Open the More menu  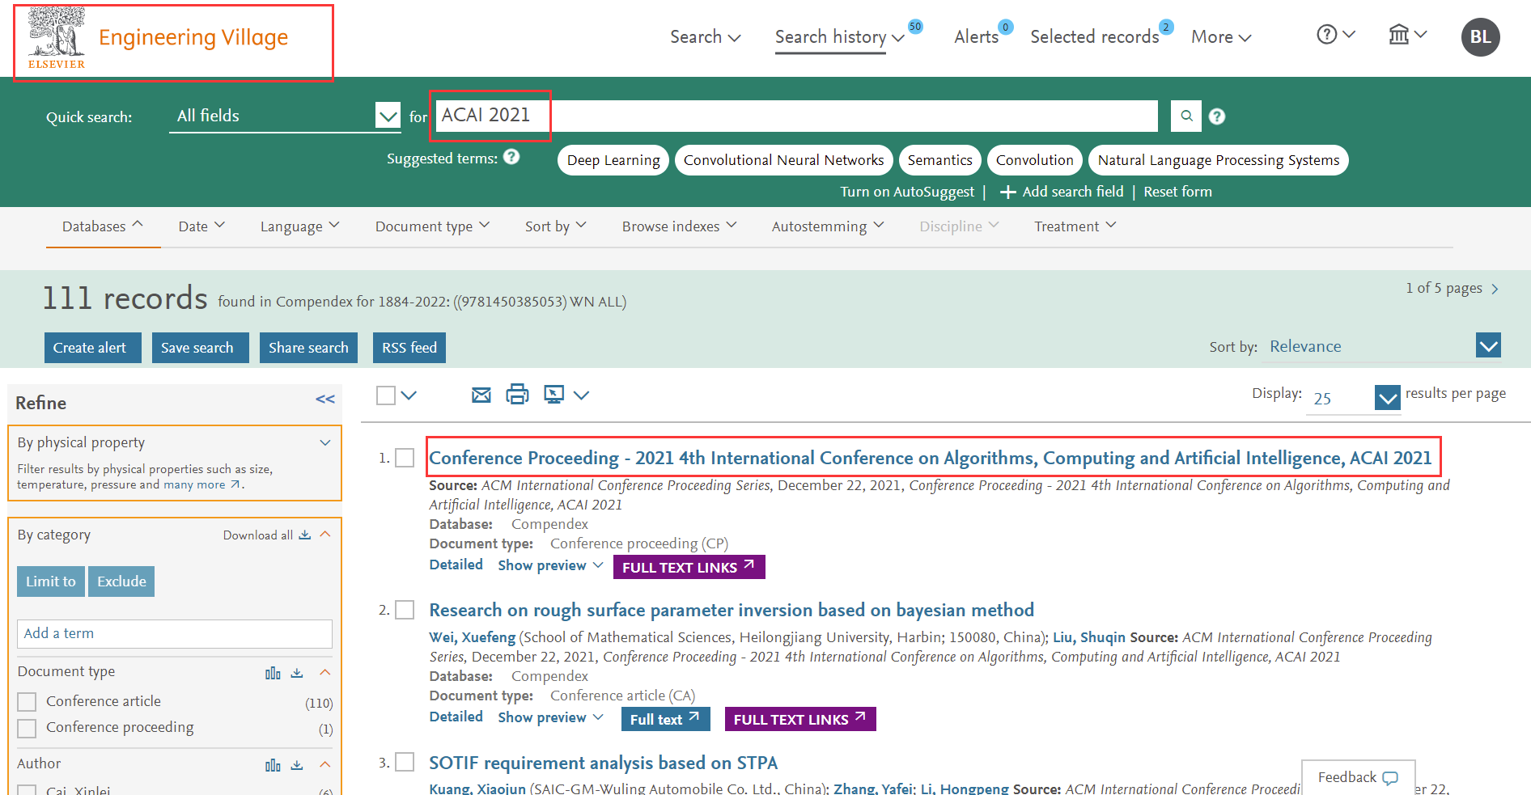1221,37
